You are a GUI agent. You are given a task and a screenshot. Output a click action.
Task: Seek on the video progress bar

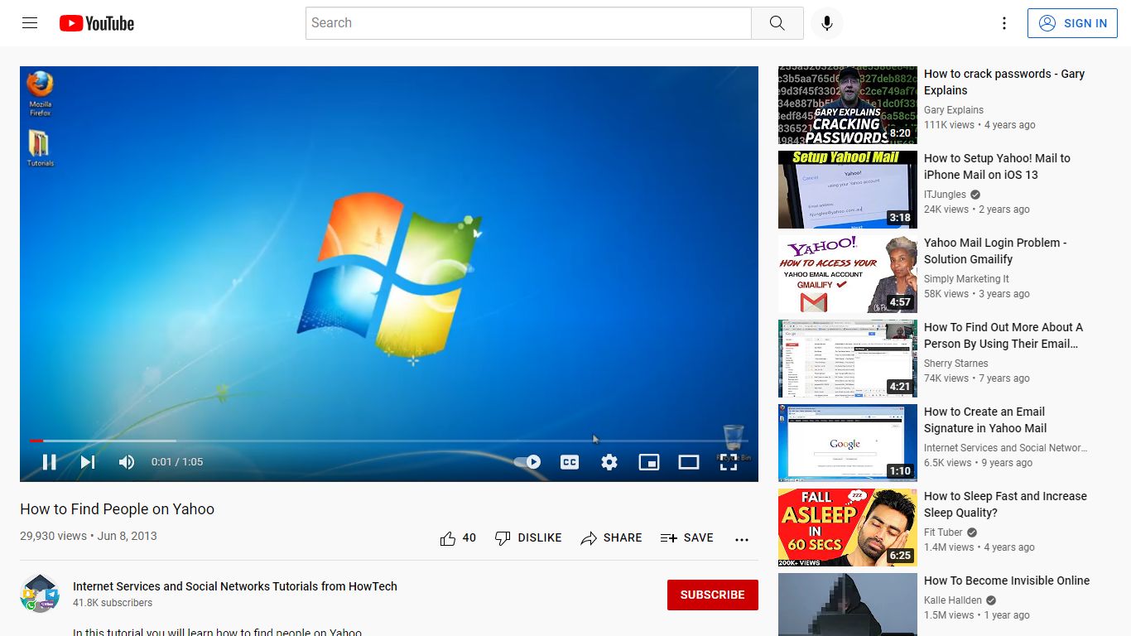[388, 441]
